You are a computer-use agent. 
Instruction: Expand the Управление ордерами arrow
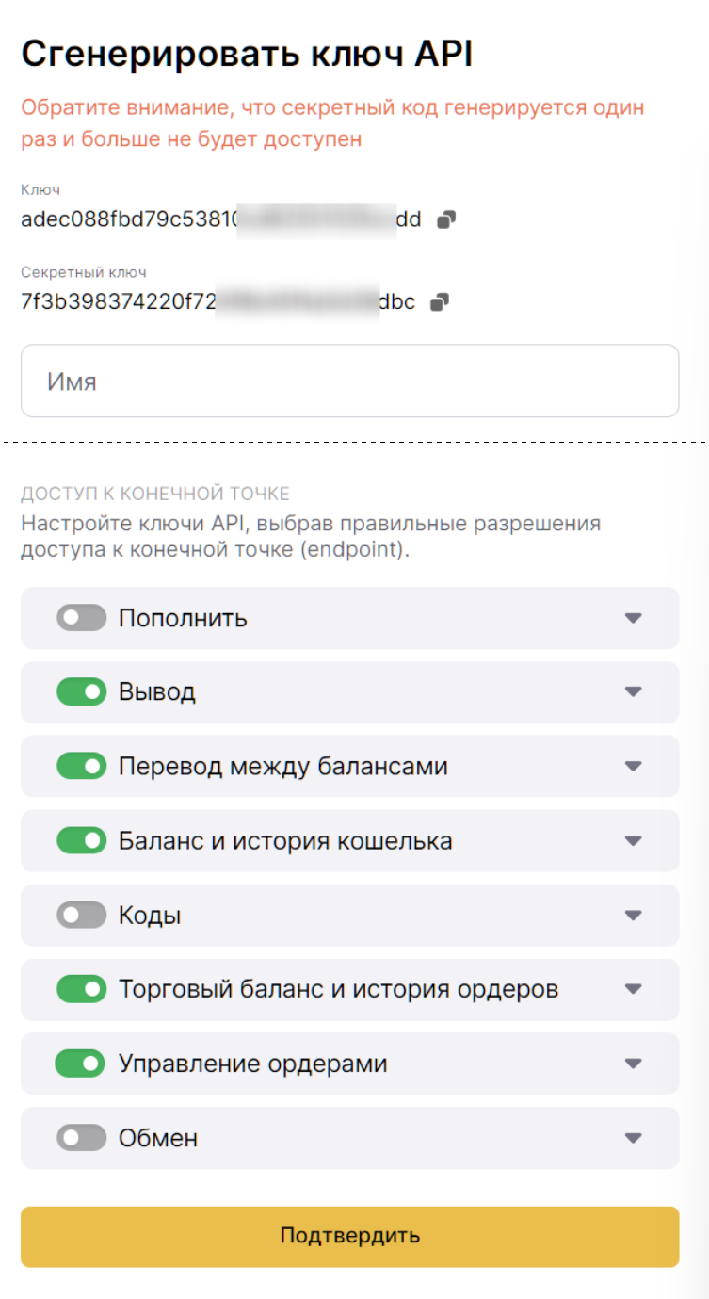tap(634, 1064)
